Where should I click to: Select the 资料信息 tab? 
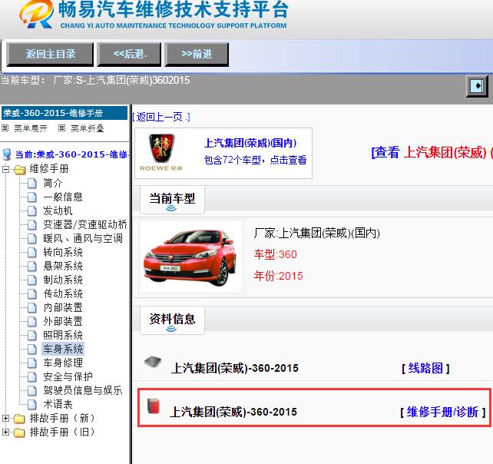tap(172, 320)
